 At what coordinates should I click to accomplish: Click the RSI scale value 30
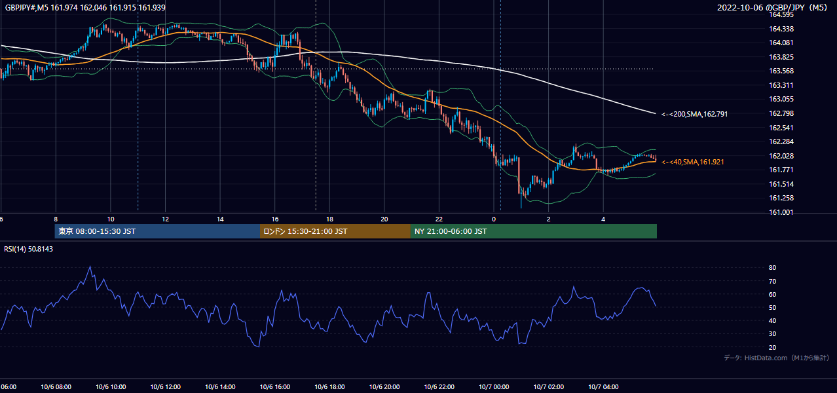[x=772, y=334]
